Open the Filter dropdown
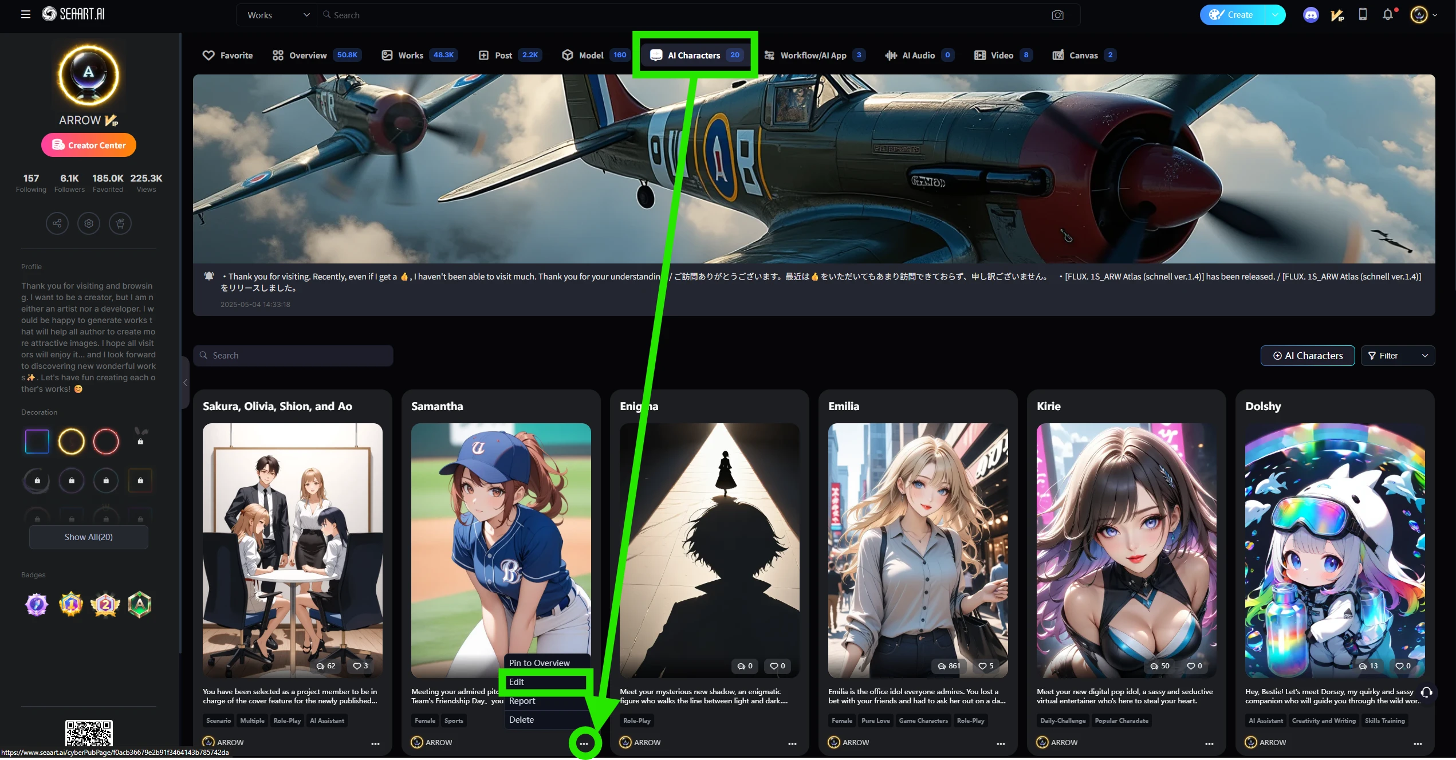This screenshot has width=1456, height=760. point(1398,356)
